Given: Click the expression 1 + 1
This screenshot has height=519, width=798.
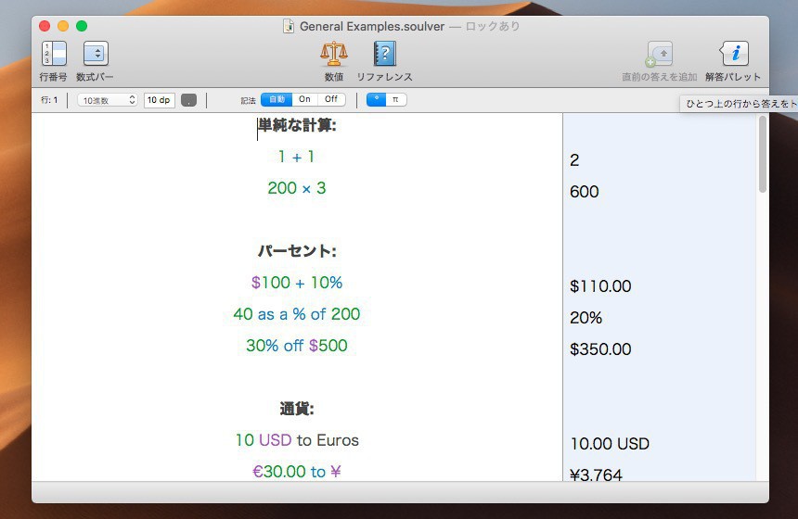Looking at the screenshot, I should (296, 157).
